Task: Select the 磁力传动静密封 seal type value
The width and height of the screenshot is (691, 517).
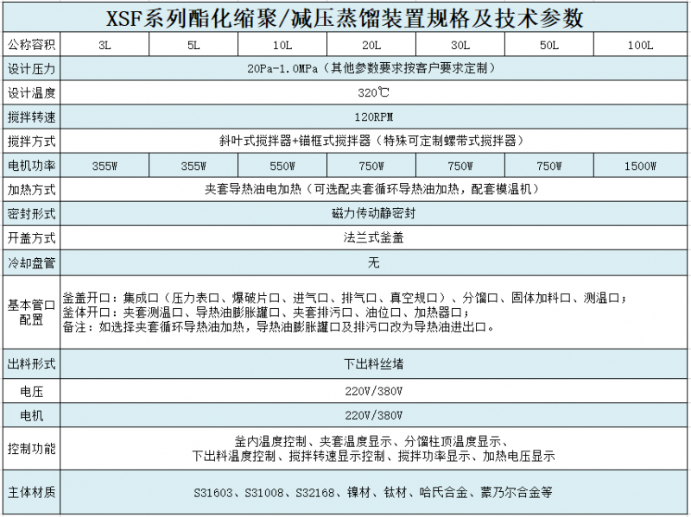Action: 372,213
